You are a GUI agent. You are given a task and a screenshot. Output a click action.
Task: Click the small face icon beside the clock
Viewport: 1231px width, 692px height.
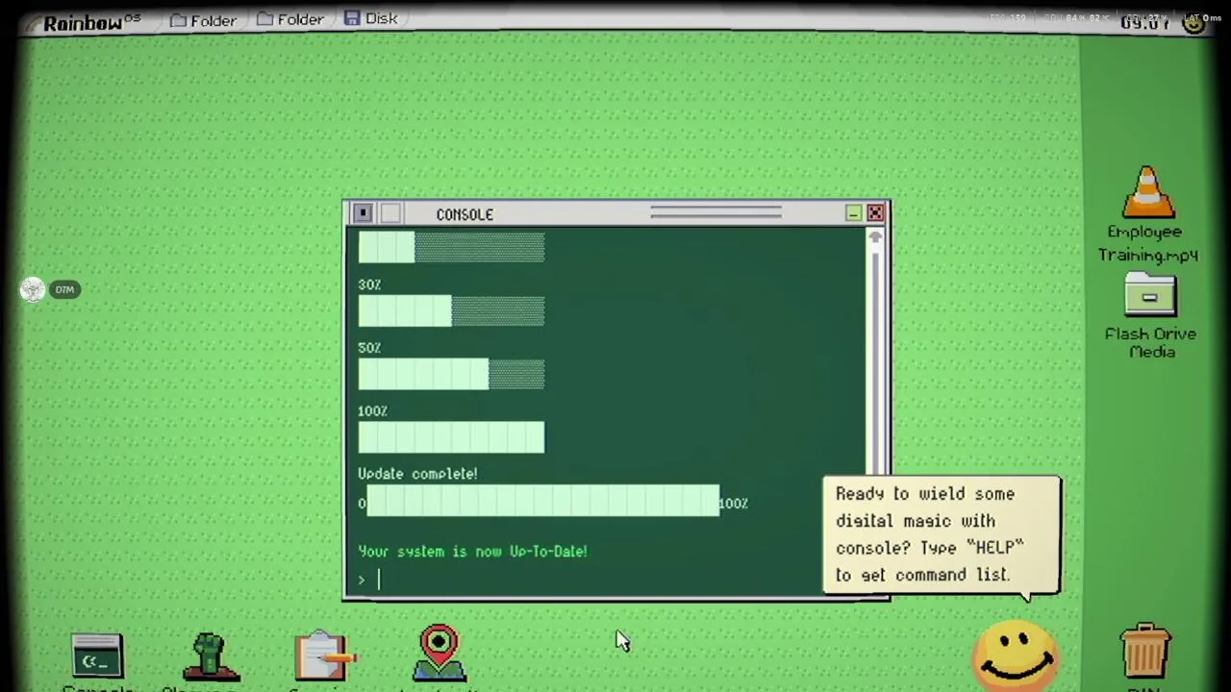click(x=1194, y=24)
